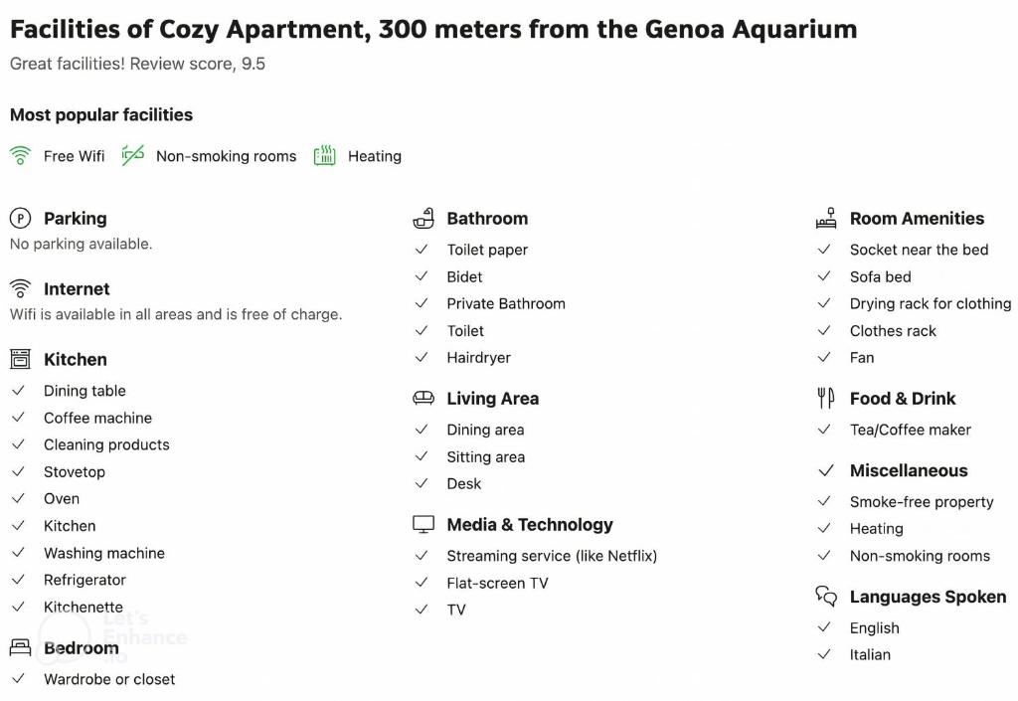This screenshot has height=701, width=1018.
Task: Click the green Free Wifi icon
Action: point(20,156)
